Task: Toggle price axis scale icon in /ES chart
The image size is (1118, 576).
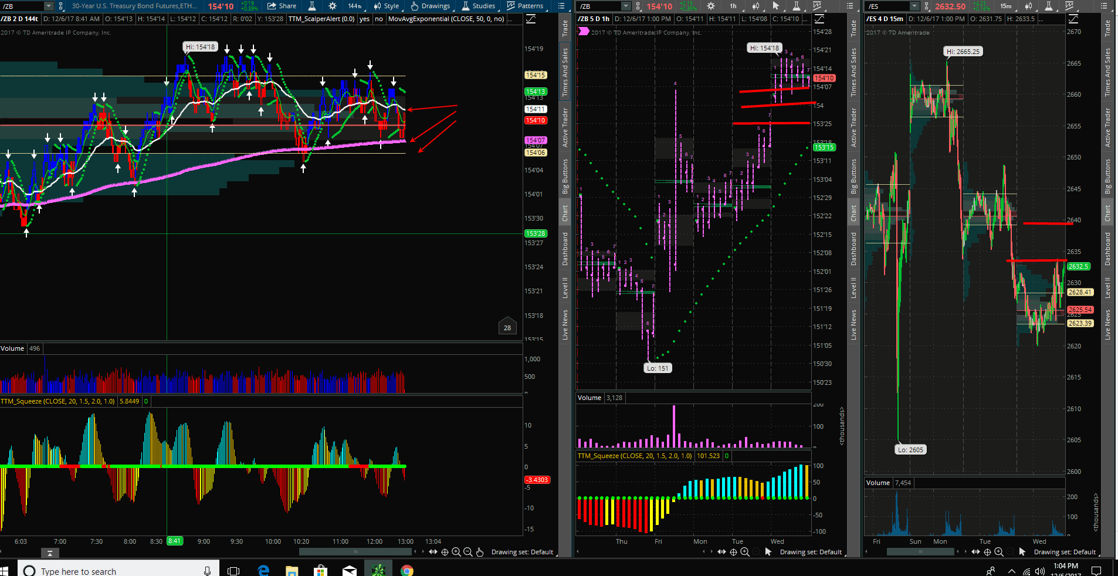Action: (x=1073, y=19)
